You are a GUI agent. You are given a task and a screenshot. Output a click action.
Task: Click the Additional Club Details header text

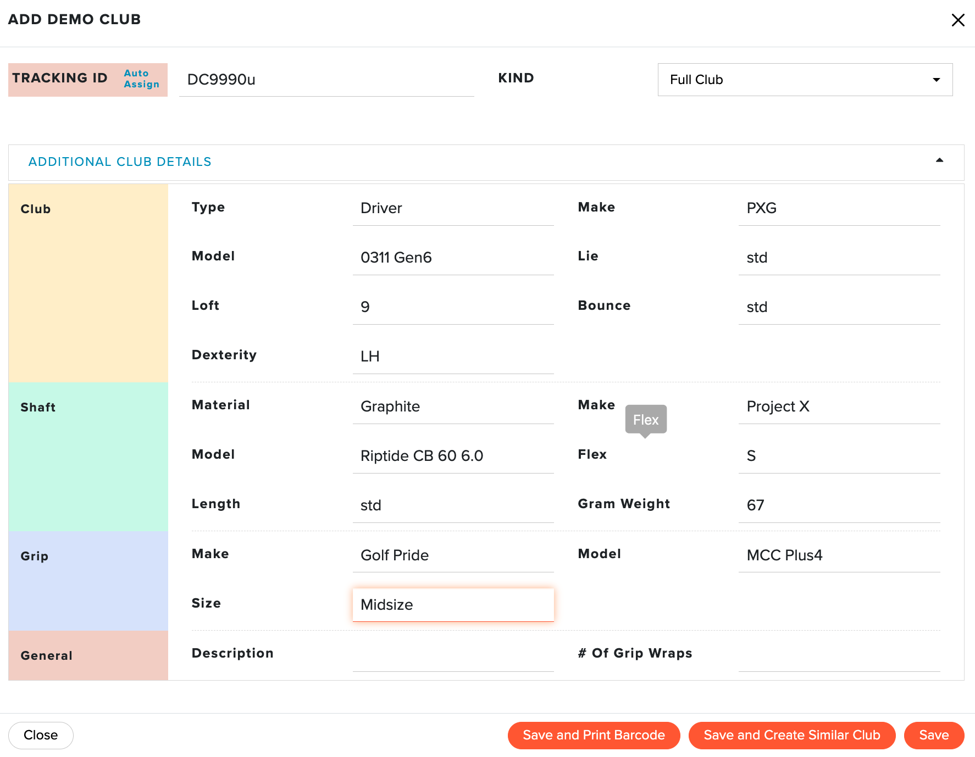pos(120,162)
